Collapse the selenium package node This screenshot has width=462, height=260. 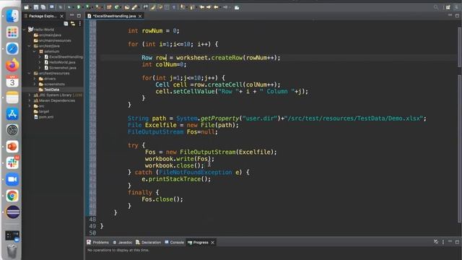(x=35, y=51)
